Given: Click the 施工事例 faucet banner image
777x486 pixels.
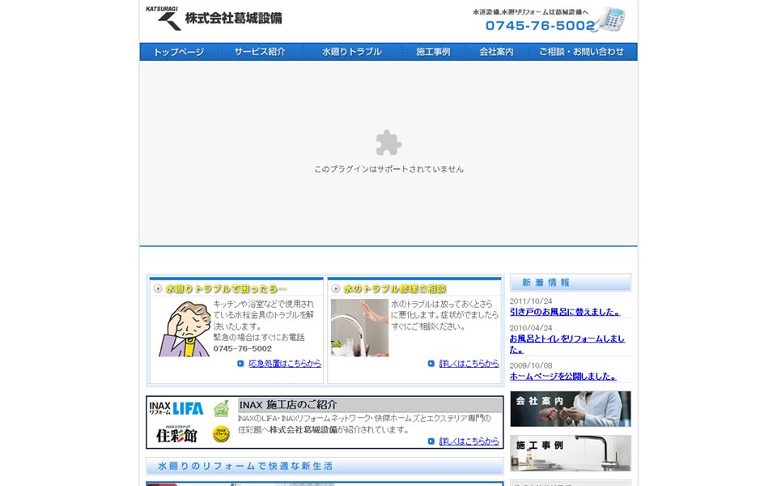Looking at the screenshot, I should point(571,454).
